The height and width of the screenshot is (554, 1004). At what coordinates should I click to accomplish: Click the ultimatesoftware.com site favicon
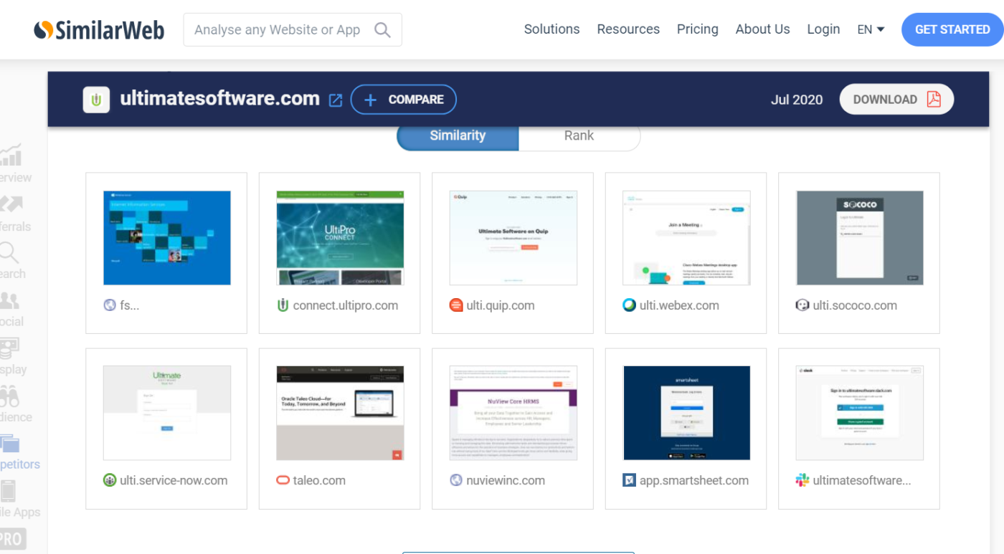96,100
